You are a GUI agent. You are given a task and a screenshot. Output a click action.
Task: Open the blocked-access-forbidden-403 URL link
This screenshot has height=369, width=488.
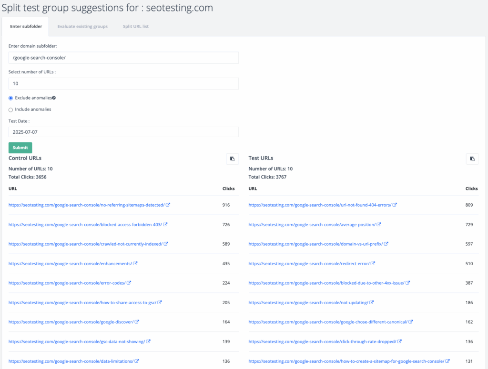tap(85, 224)
